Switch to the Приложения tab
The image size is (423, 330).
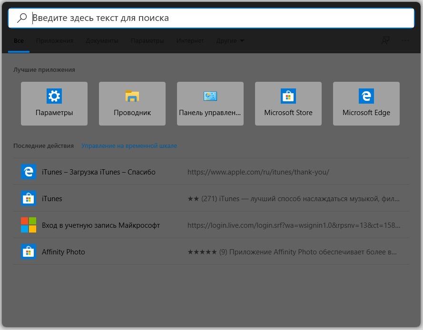click(x=55, y=41)
